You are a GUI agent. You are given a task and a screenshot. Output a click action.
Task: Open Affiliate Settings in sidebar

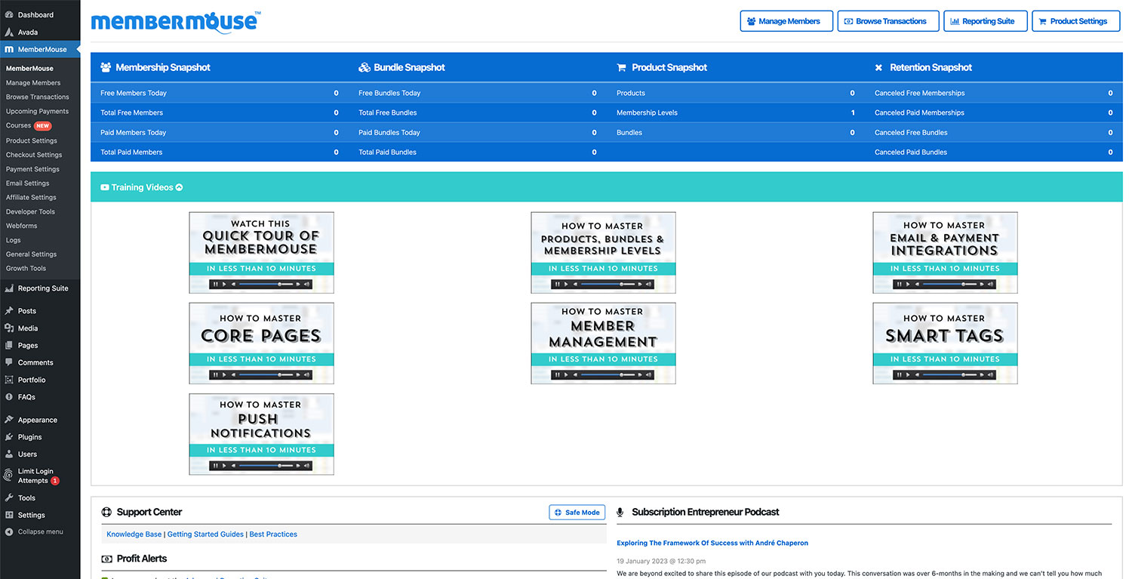[x=32, y=197]
